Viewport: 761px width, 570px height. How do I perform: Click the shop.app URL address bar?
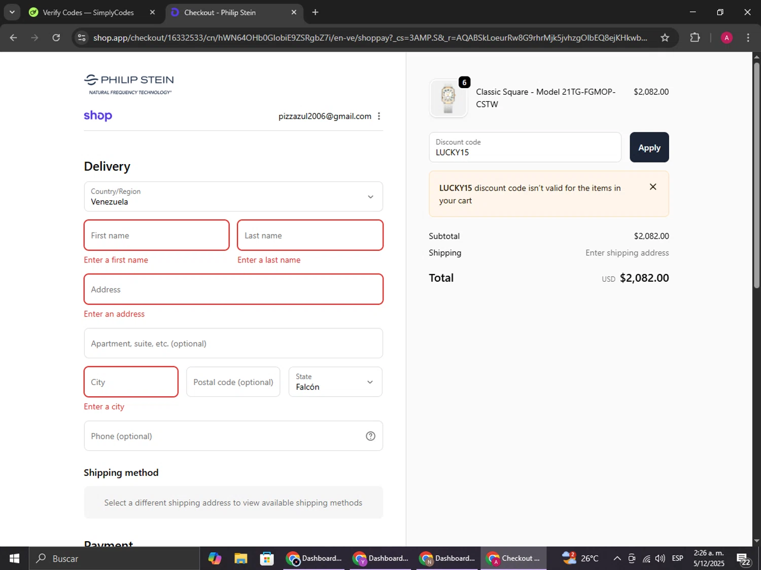[x=370, y=37]
